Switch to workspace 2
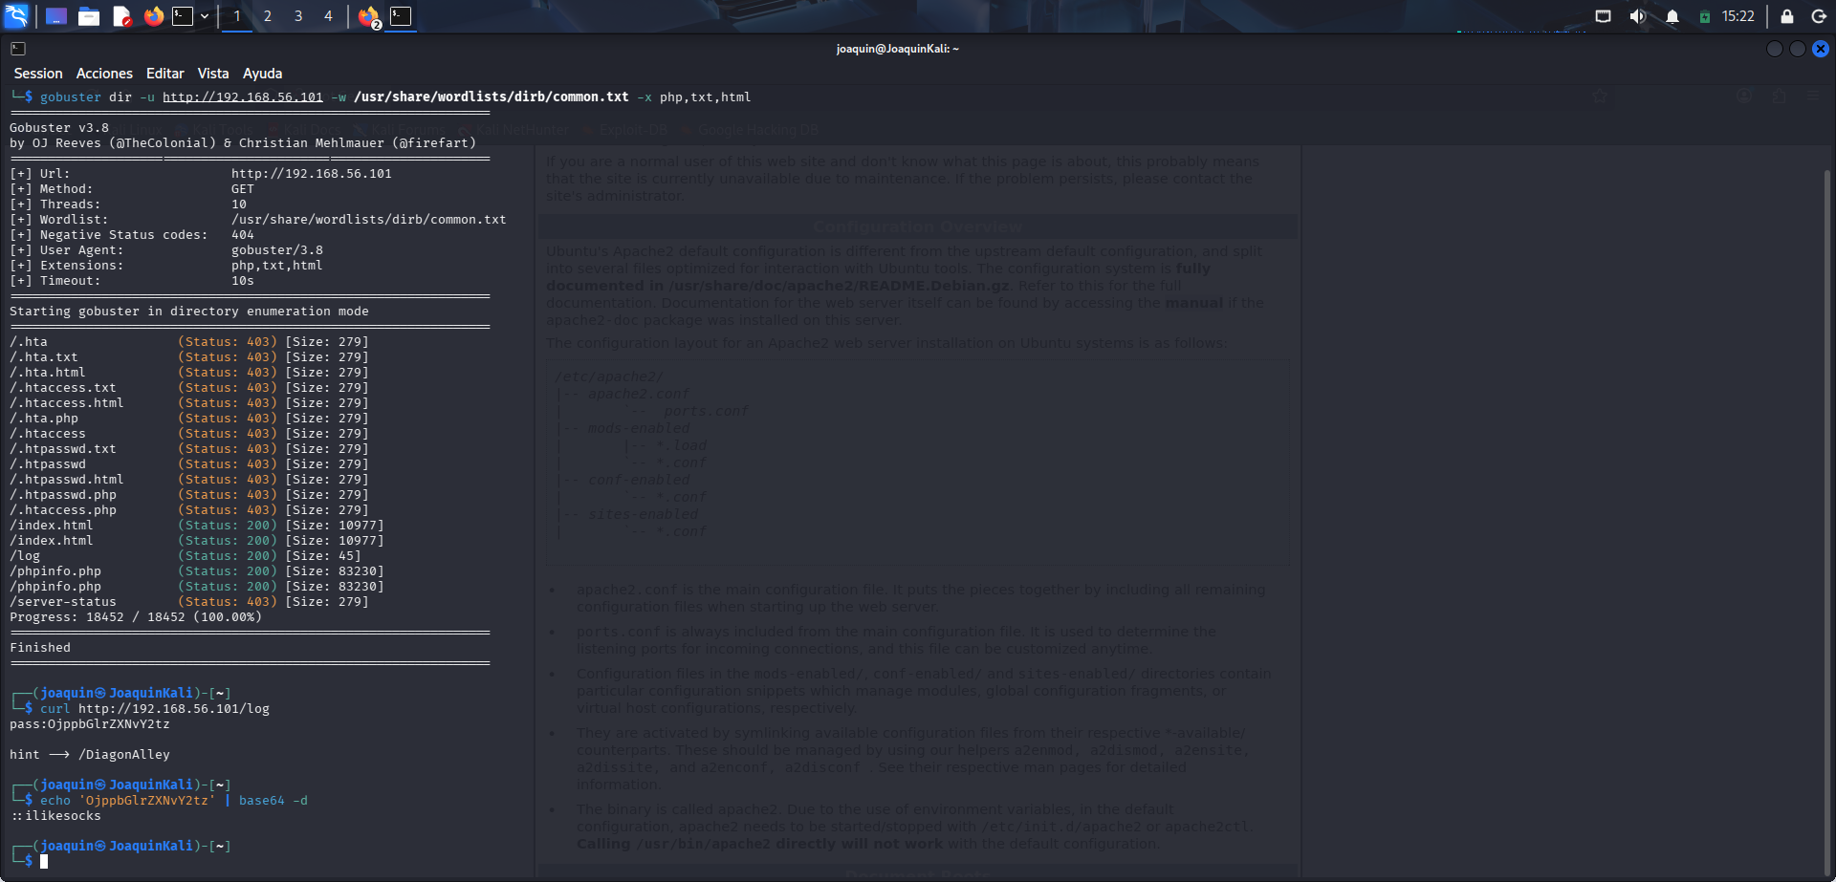Screen dimensions: 1836x882 click(x=268, y=16)
